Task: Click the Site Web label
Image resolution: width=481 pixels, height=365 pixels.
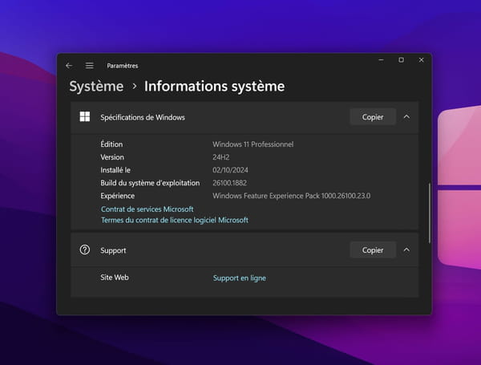Action: (x=115, y=278)
